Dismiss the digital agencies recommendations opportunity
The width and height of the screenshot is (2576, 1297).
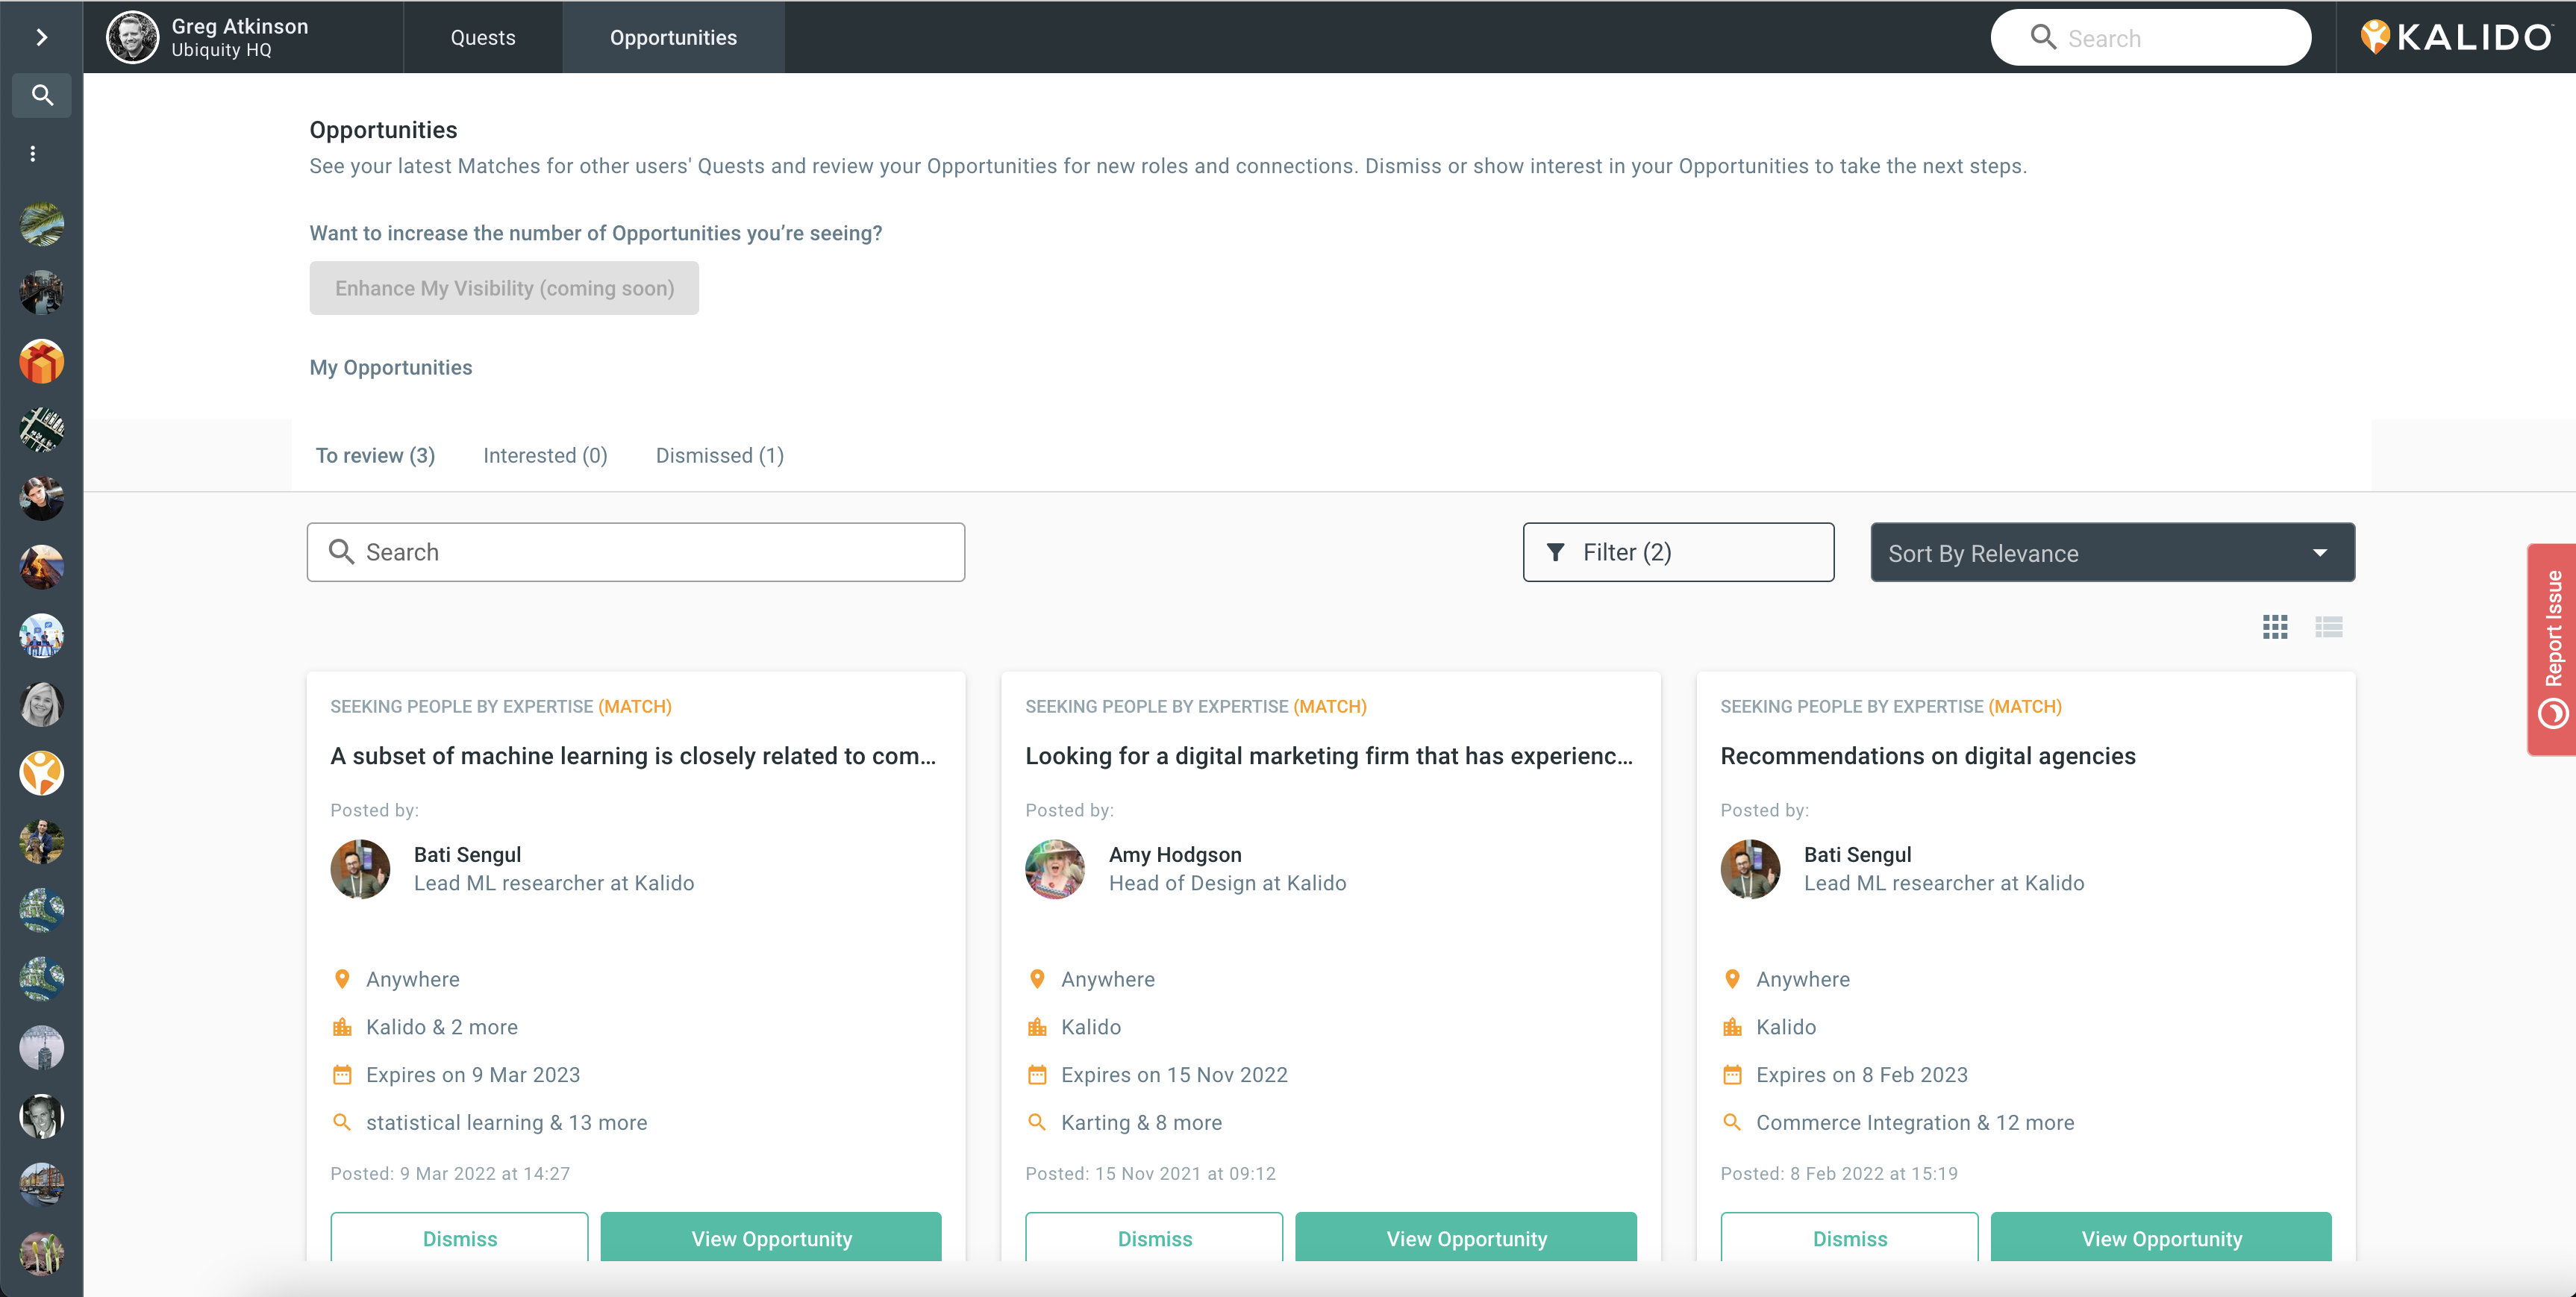1849,1239
